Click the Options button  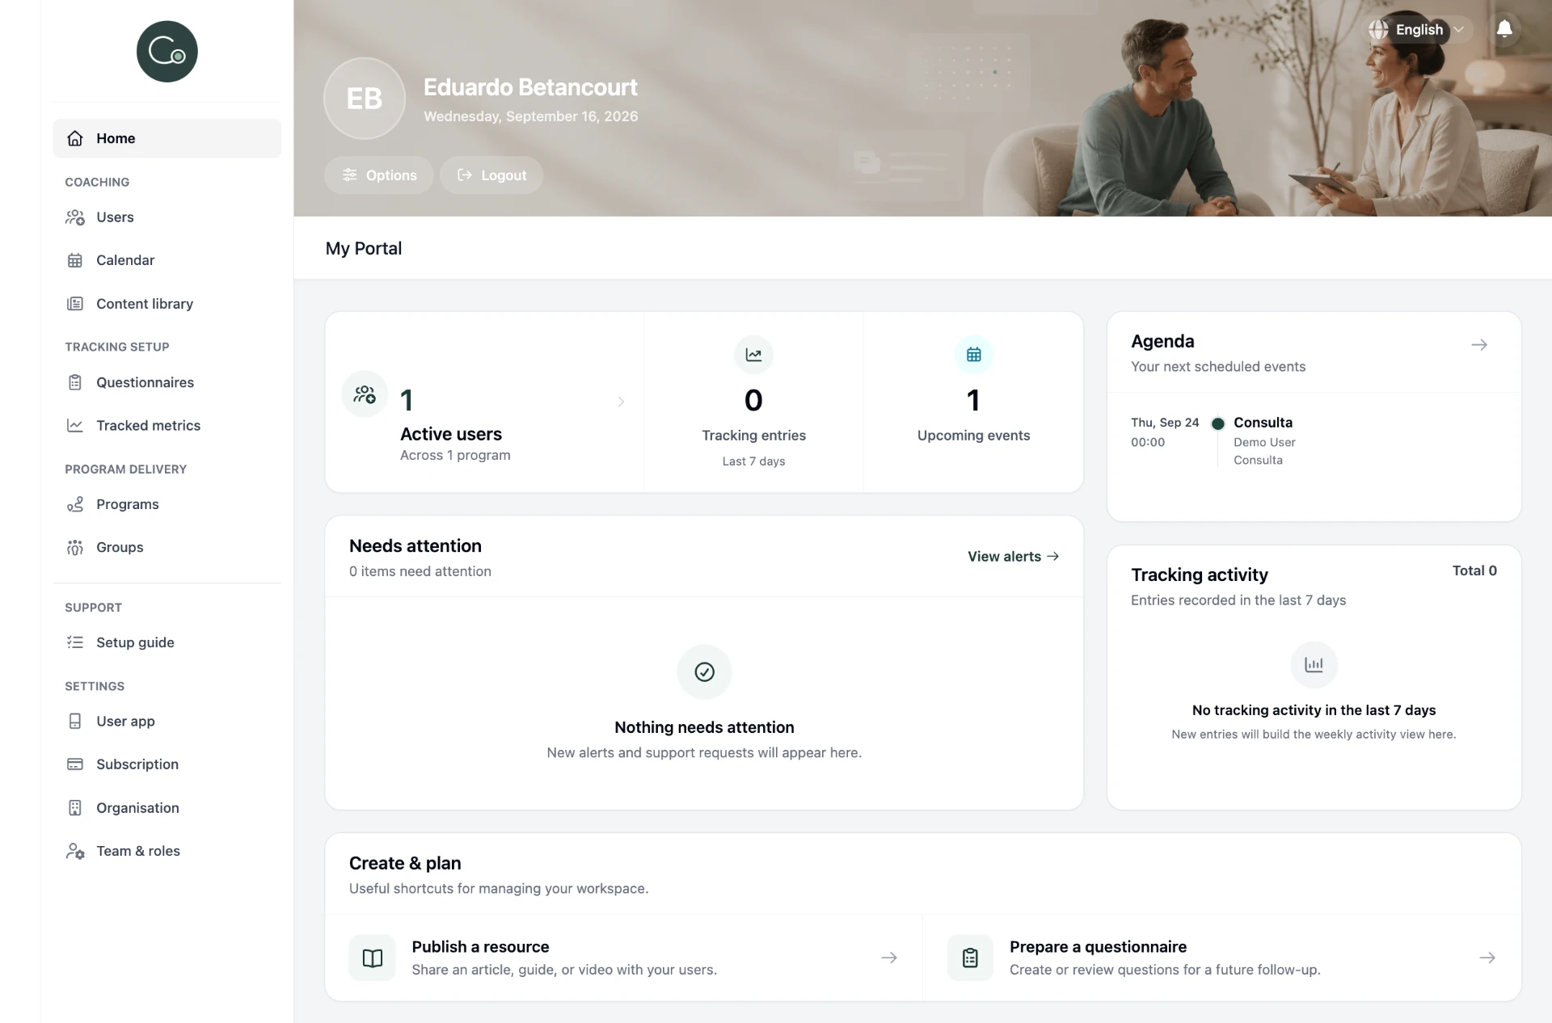coord(379,175)
